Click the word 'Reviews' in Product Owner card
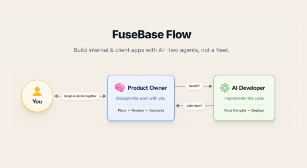 click(138, 111)
